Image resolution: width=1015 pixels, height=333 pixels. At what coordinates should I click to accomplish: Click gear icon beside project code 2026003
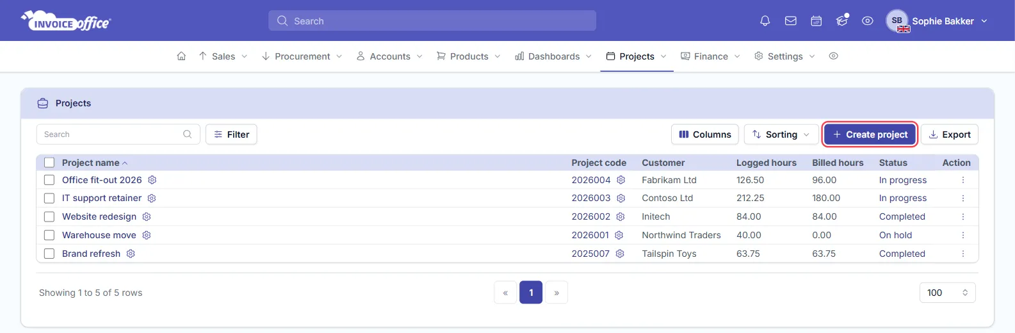pos(621,198)
